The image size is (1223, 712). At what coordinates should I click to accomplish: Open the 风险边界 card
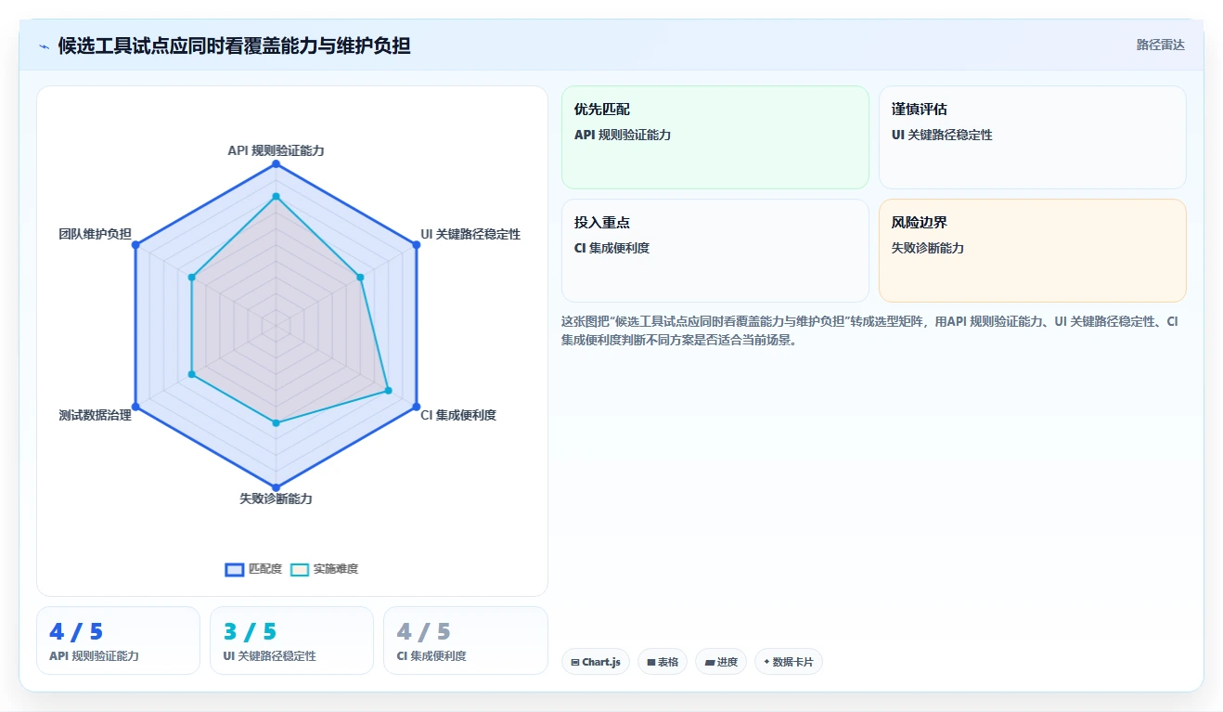1033,251
